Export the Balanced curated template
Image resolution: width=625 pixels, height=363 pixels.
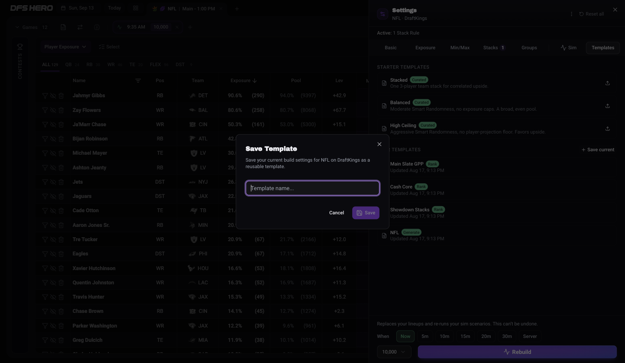tap(608, 106)
